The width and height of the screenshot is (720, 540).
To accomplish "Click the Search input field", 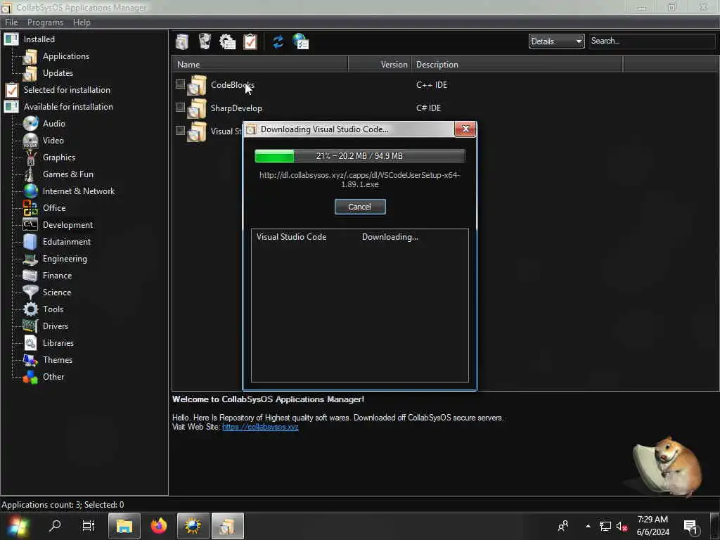I will click(652, 41).
